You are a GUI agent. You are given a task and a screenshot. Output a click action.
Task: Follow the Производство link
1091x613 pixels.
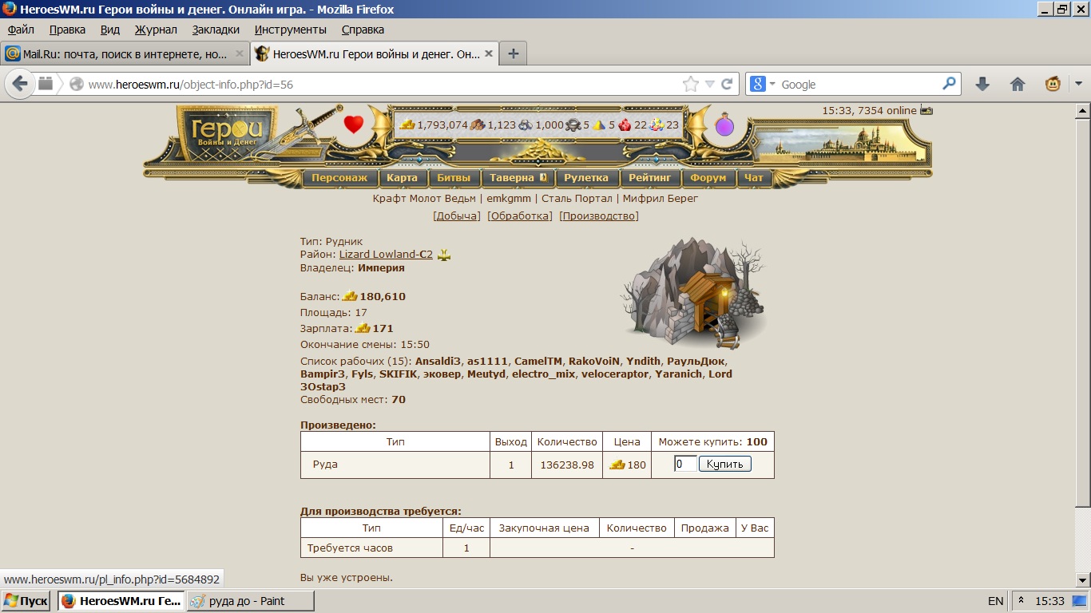point(599,216)
